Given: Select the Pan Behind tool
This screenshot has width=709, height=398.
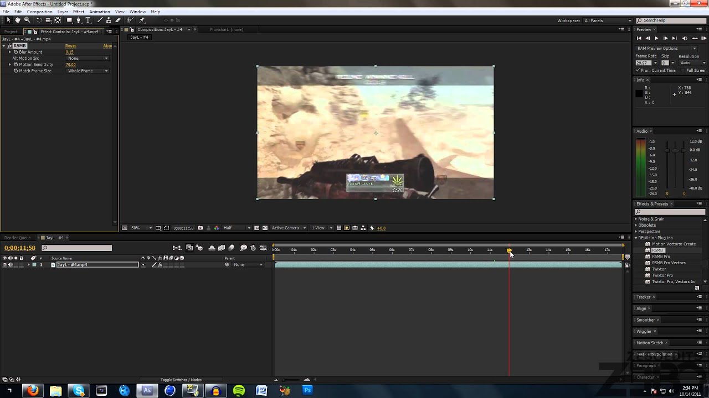Looking at the screenshot, I should coord(58,20).
